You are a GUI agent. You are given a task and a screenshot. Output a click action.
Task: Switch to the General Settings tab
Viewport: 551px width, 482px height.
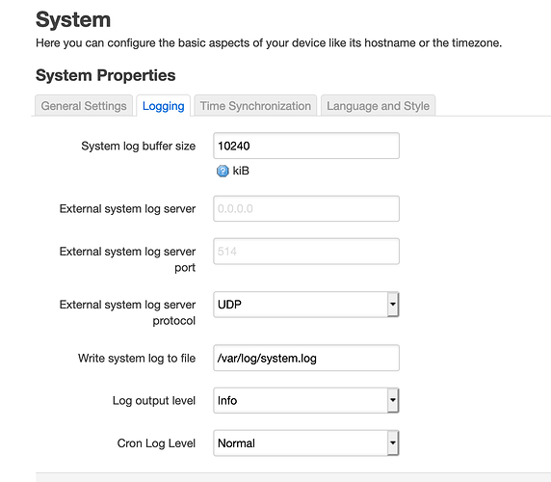tap(84, 106)
